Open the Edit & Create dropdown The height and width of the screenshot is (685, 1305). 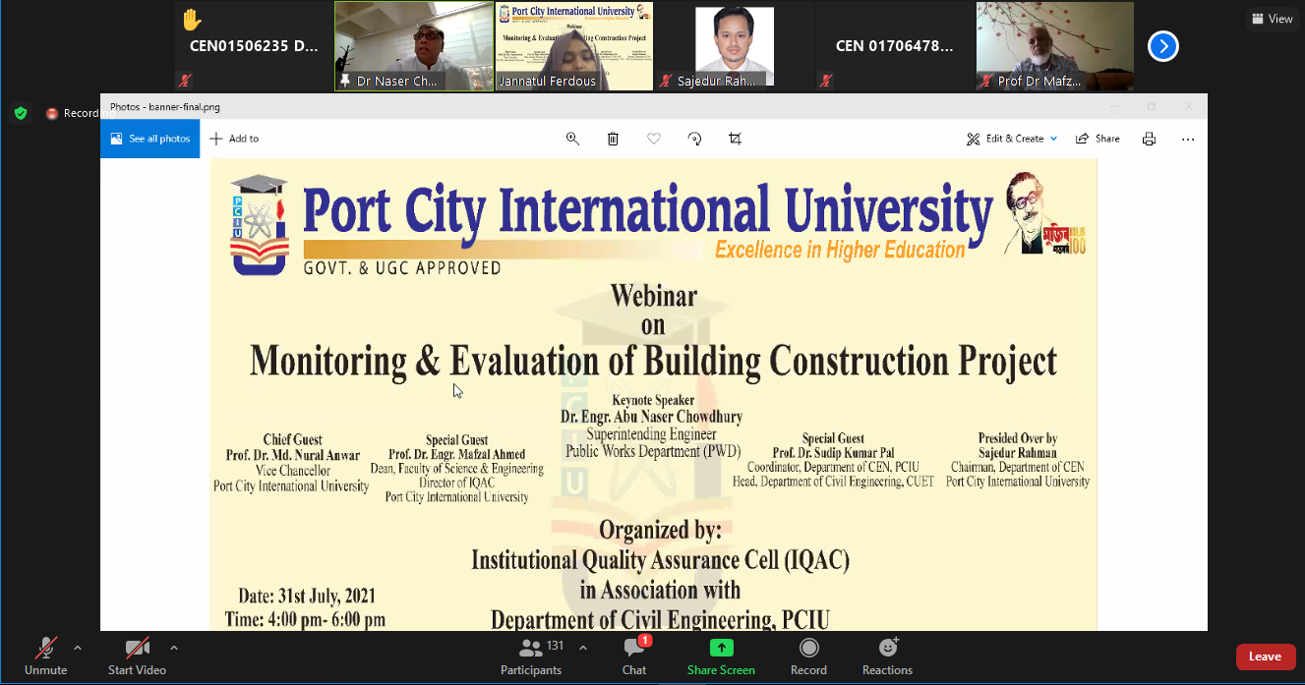[x=1012, y=139]
